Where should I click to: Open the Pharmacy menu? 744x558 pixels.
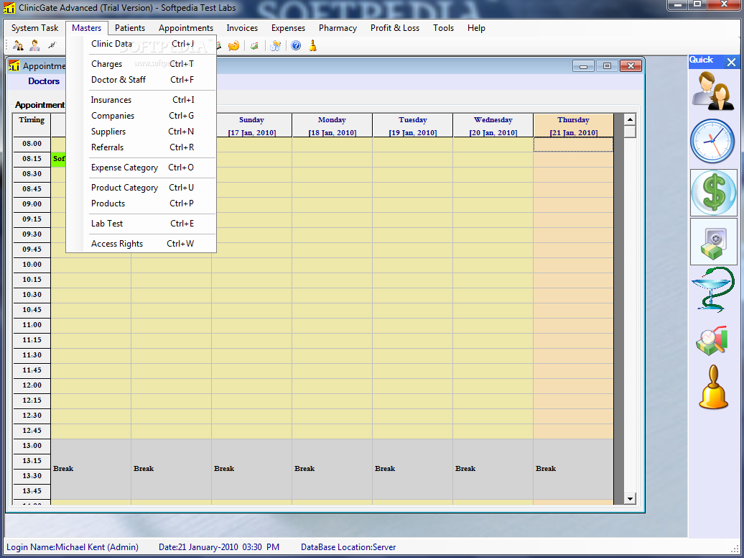(x=338, y=28)
